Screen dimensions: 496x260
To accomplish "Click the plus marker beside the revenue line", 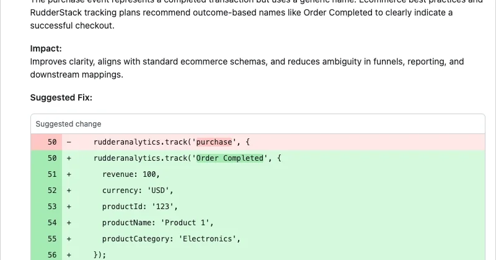I will coord(68,174).
